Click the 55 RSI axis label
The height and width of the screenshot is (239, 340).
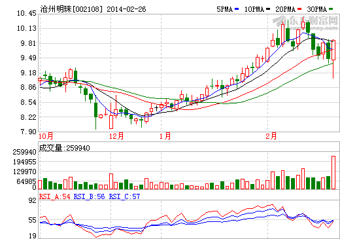click(x=33, y=220)
